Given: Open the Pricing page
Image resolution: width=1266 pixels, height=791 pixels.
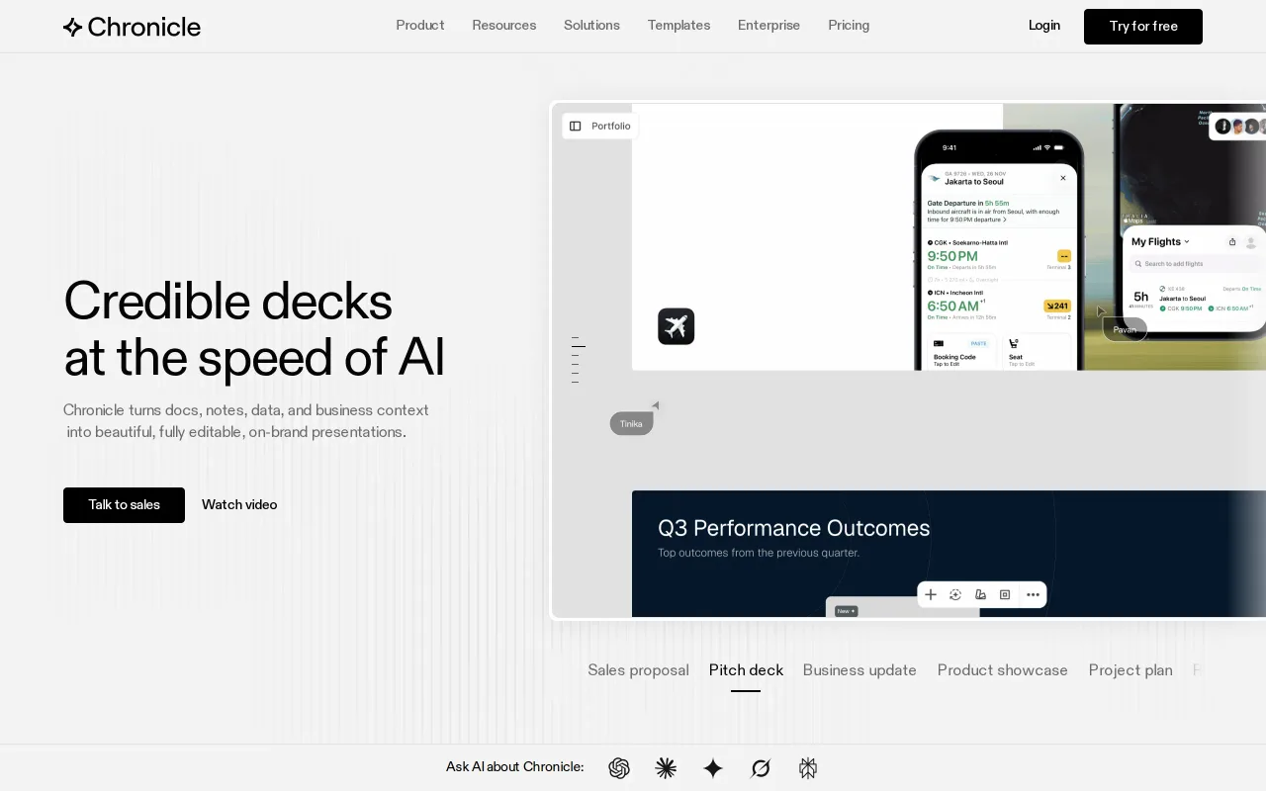Looking at the screenshot, I should [849, 26].
